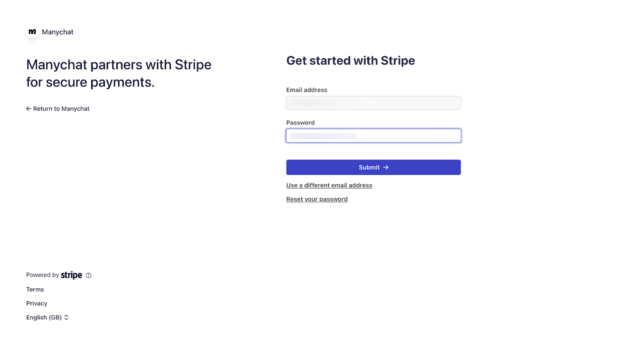Click the Get started with Stripe heading
The height and width of the screenshot is (339, 628).
pyautogui.click(x=351, y=60)
